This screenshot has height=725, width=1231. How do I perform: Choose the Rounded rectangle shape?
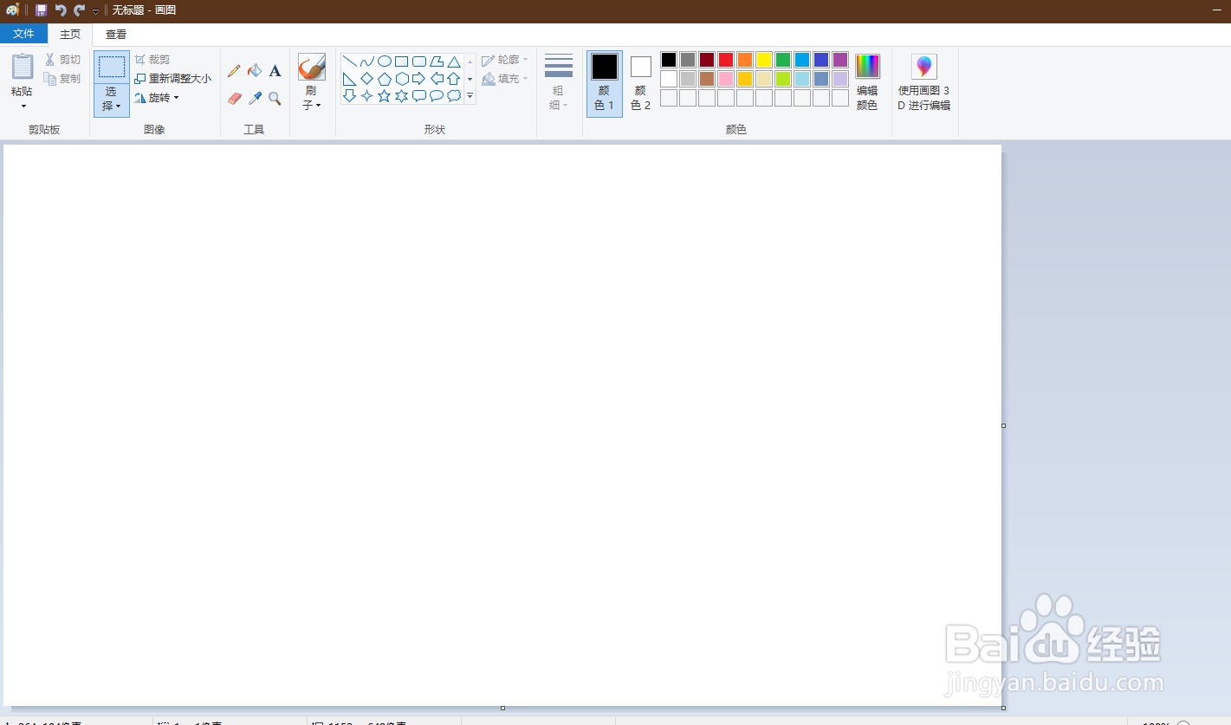pos(418,61)
